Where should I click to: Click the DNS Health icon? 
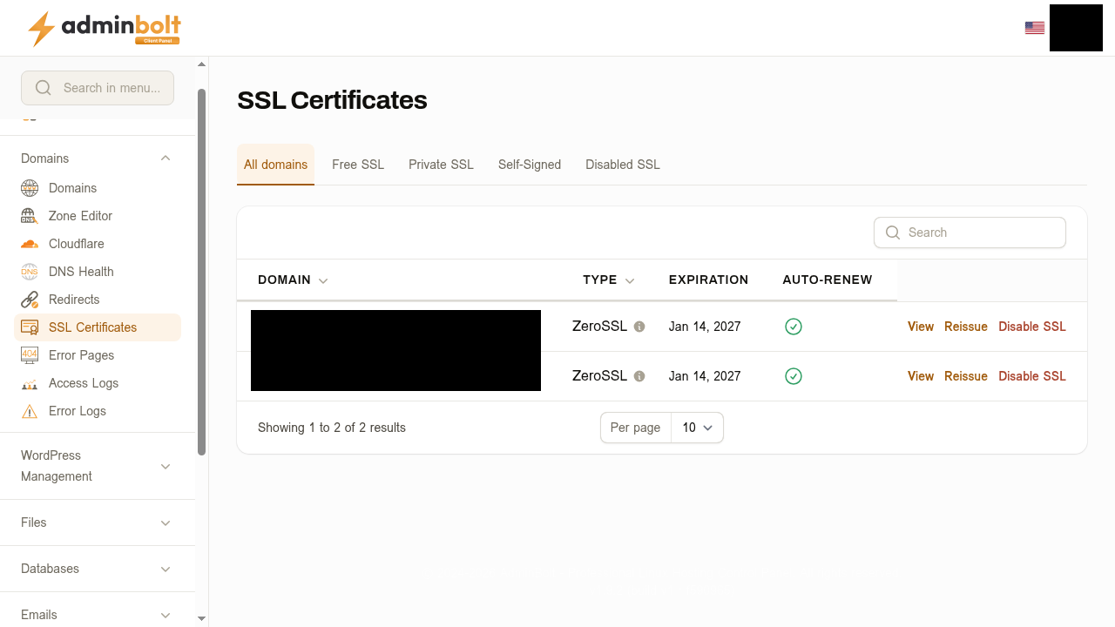[x=30, y=272]
